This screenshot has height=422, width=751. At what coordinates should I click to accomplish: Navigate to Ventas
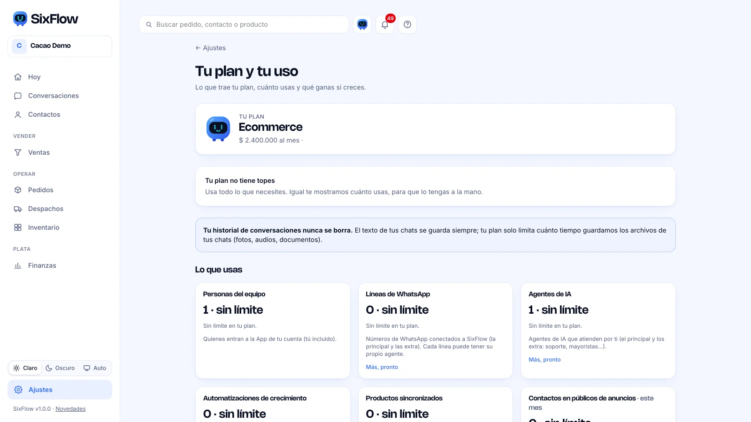tap(60, 152)
